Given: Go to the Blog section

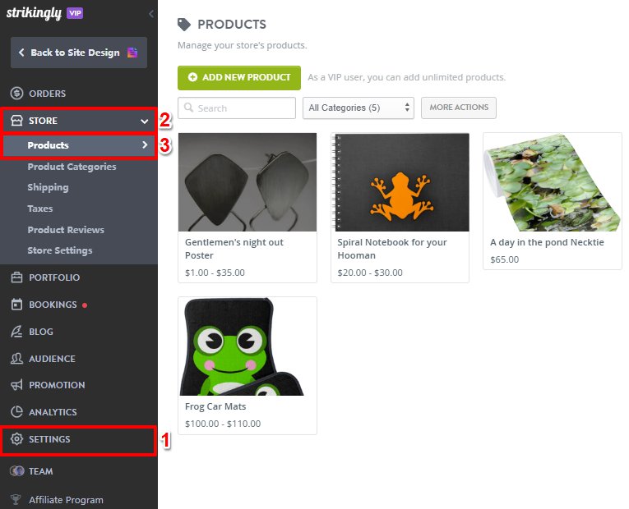Looking at the screenshot, I should [41, 332].
